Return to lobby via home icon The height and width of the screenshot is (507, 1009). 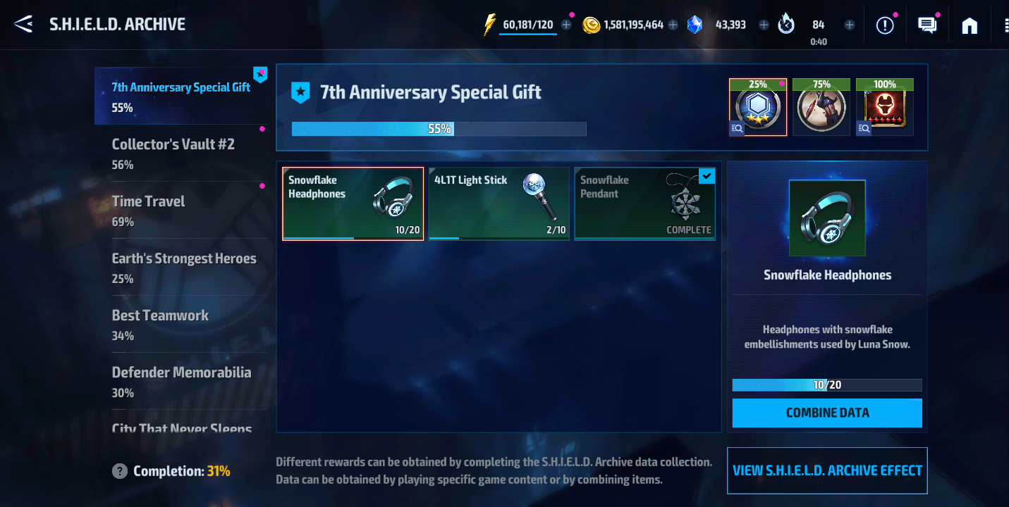click(970, 25)
